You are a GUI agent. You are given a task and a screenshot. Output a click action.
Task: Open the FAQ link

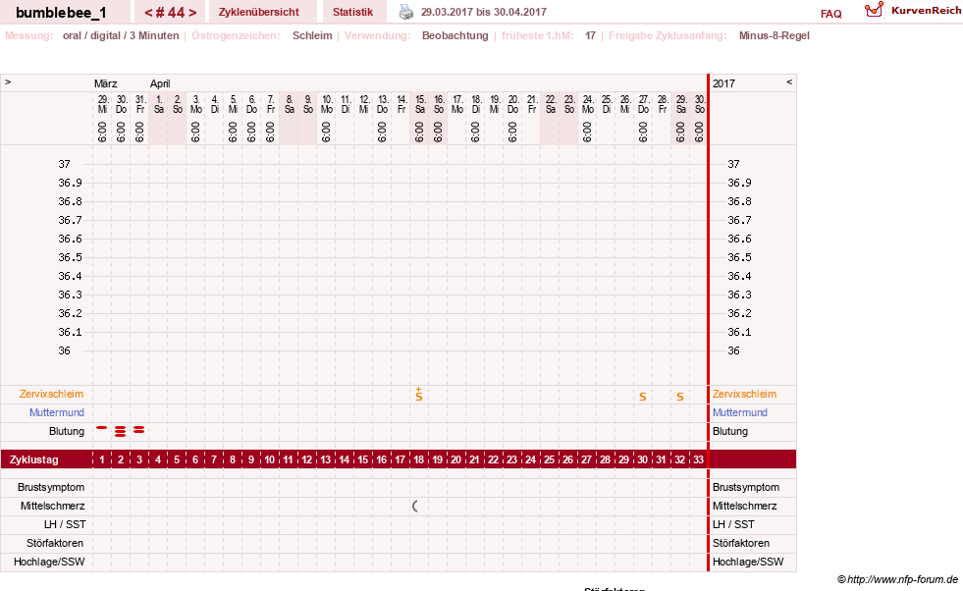[830, 14]
